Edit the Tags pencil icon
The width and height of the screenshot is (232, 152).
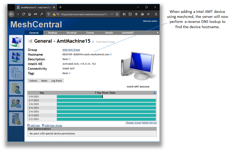tap(70, 73)
